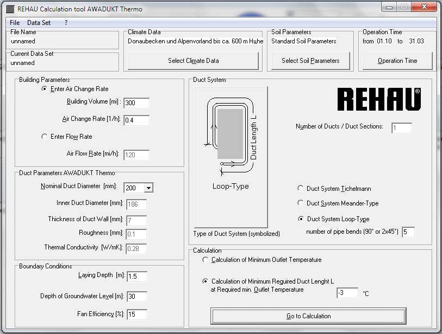Click the 'Fan Efficiency [%]:' label
Viewport: 442px width, 334px height.
[101, 314]
